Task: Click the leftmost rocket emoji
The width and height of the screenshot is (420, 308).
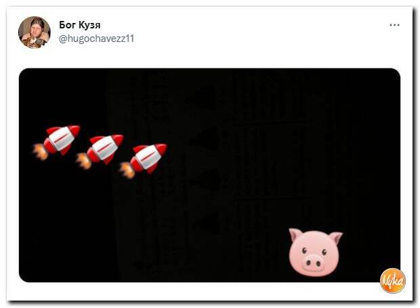Action: pyautogui.click(x=56, y=142)
